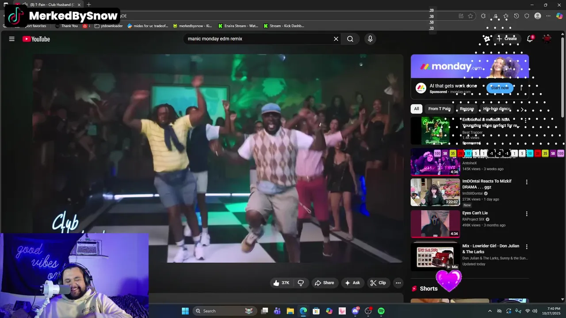
Task: Select the Reggae filter chip
Action: coord(467,109)
